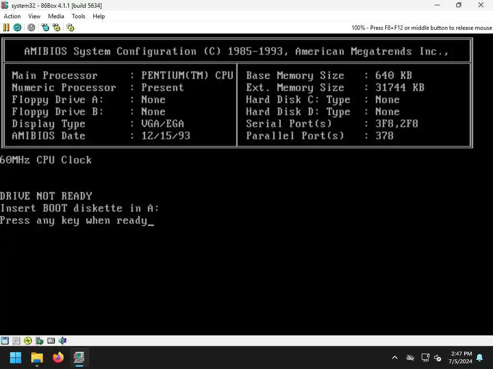Send Ctrl+Alt+Del using the blue gear icon
This screenshot has width=493, height=369.
point(45,27)
